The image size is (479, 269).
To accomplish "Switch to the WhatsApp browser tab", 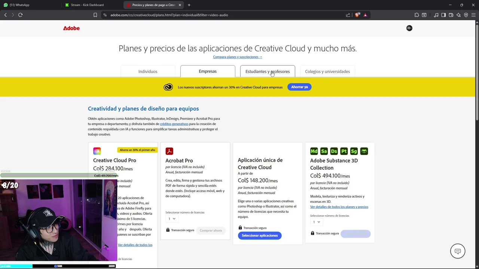I will pyautogui.click(x=31, y=5).
